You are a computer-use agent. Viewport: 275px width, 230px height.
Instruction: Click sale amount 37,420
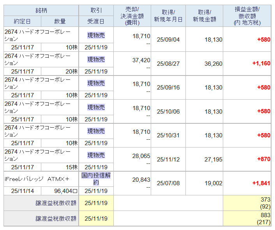point(141,60)
